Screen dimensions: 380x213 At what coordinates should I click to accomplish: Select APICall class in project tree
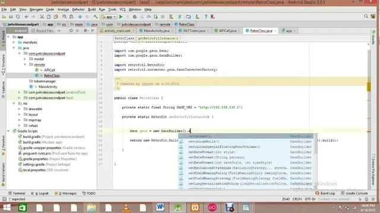(49, 70)
